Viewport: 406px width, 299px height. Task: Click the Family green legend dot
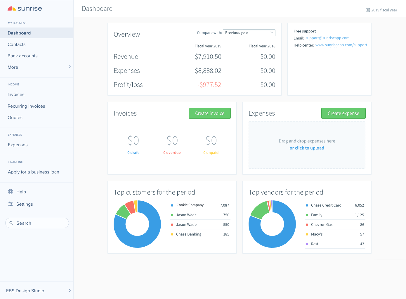coord(307,214)
